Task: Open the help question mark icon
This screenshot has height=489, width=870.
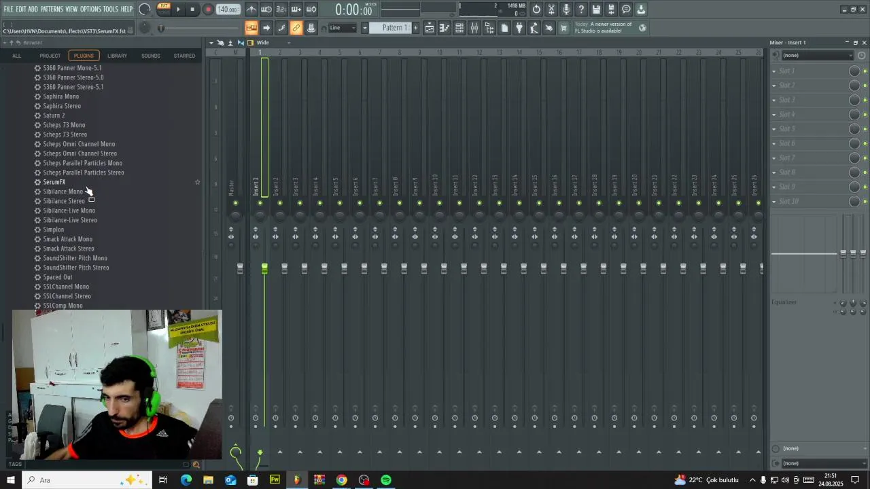Action: 581,10
